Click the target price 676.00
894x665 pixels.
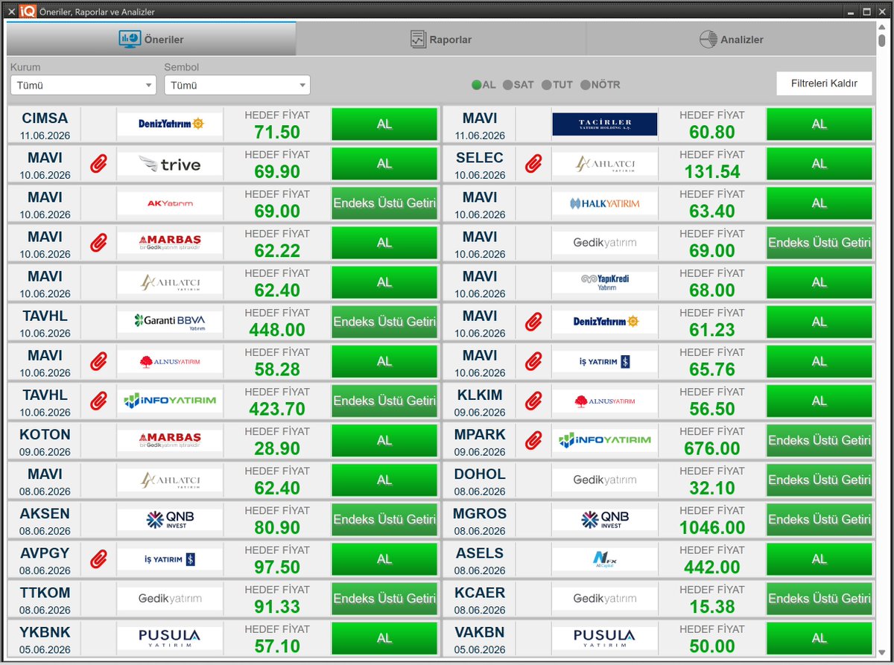712,448
